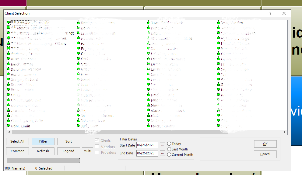
Task: Click the 100 Name(s) status bar entry
Action: coord(15,168)
